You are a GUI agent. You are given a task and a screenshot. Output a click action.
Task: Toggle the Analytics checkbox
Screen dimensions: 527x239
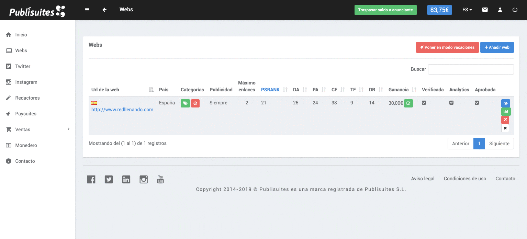(x=451, y=103)
